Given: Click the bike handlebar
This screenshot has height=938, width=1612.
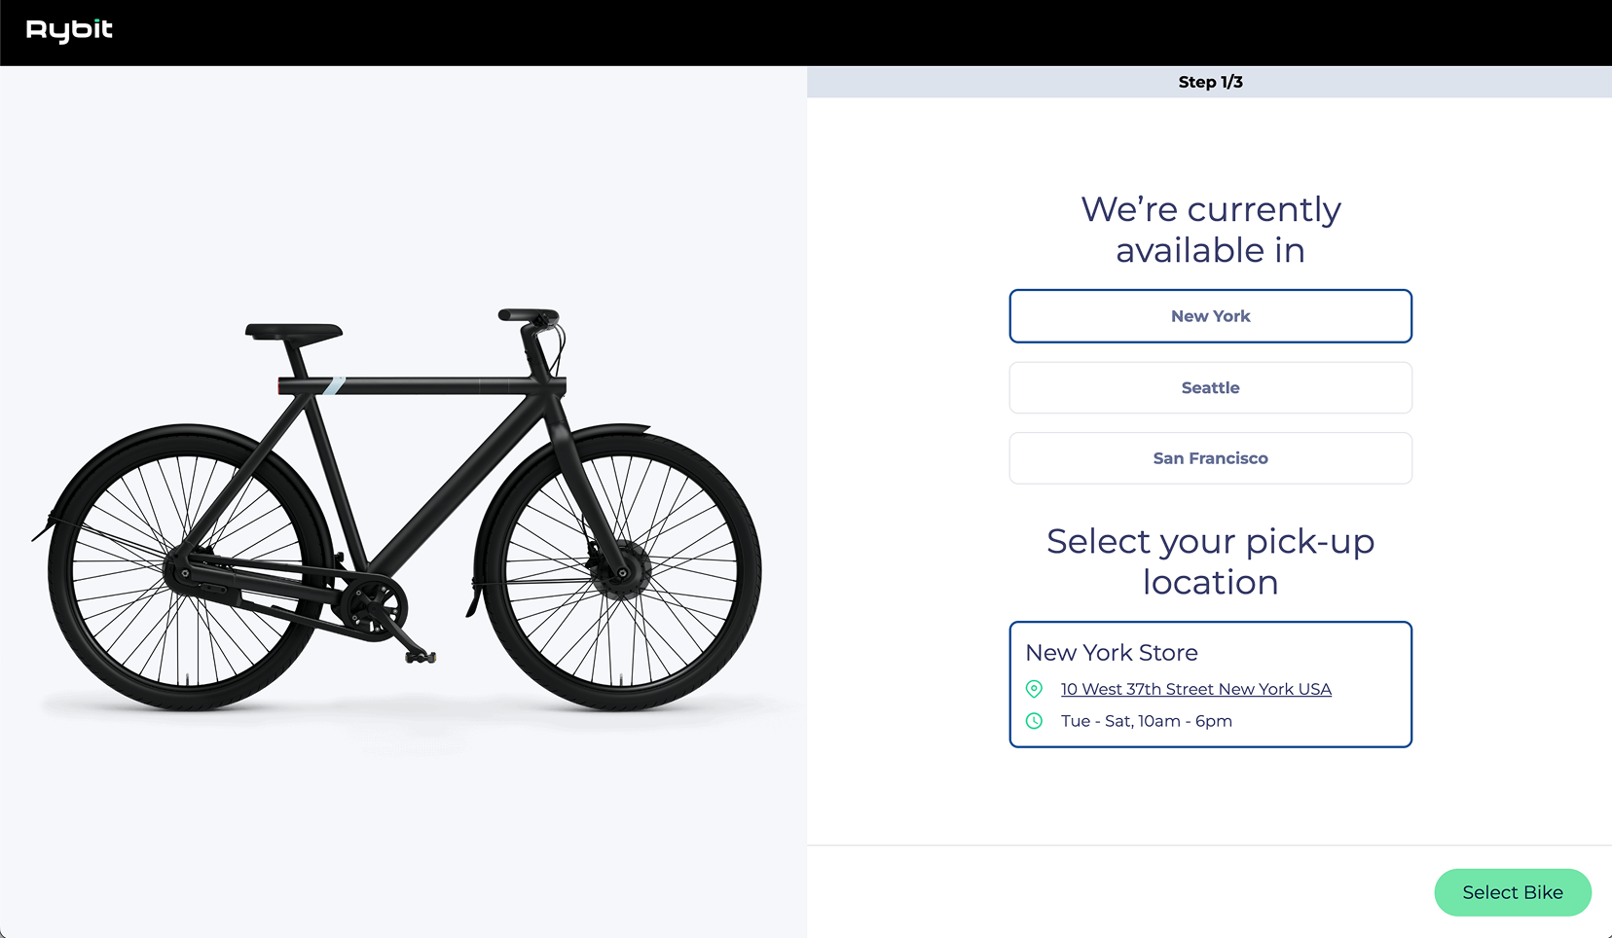Looking at the screenshot, I should pos(530,318).
